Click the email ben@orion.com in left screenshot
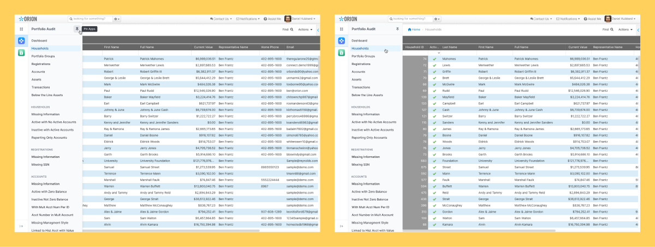Image resolution: width=655 pixels, height=247 pixels. 295,90
